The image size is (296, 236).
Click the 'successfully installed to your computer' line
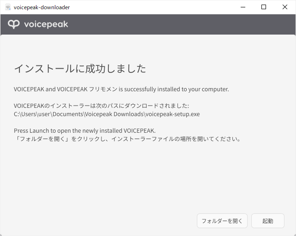click(121, 89)
